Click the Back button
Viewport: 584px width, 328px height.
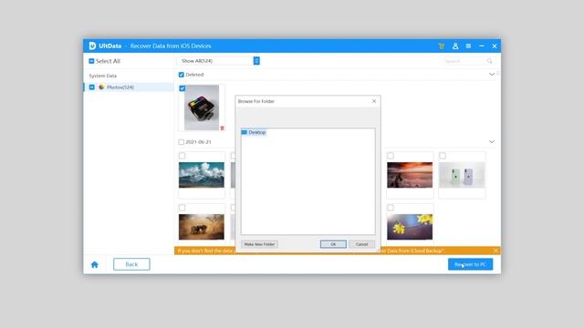131,264
